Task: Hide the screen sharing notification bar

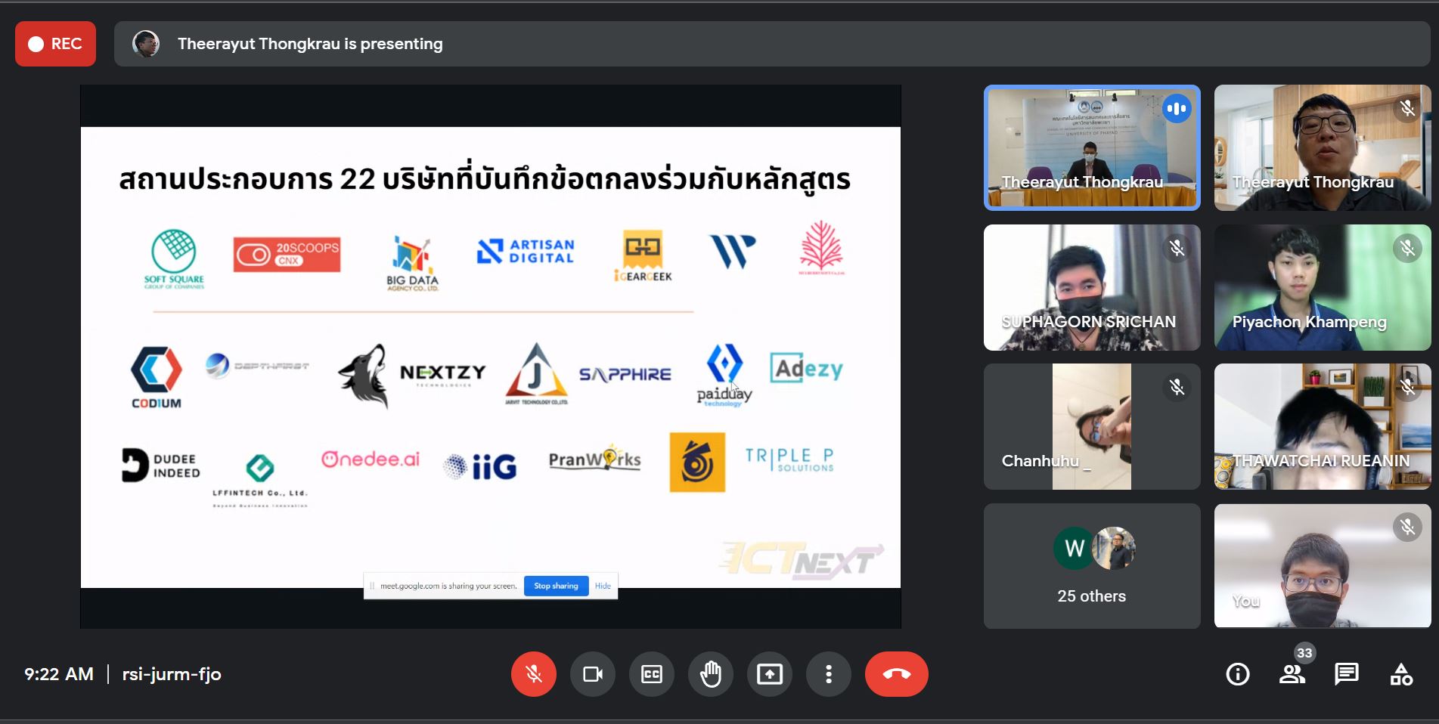Action: [x=603, y=586]
